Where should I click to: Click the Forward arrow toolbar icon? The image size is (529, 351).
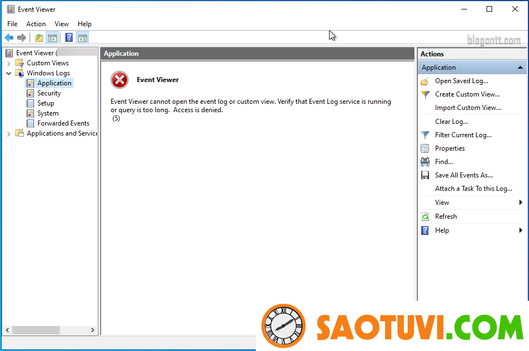(22, 38)
